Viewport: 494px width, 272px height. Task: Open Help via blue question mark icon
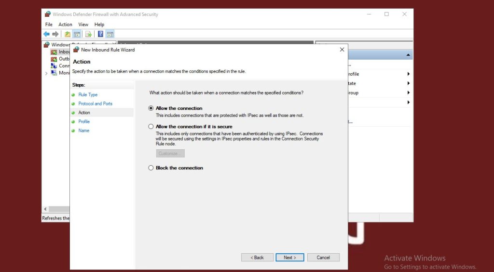coord(100,34)
